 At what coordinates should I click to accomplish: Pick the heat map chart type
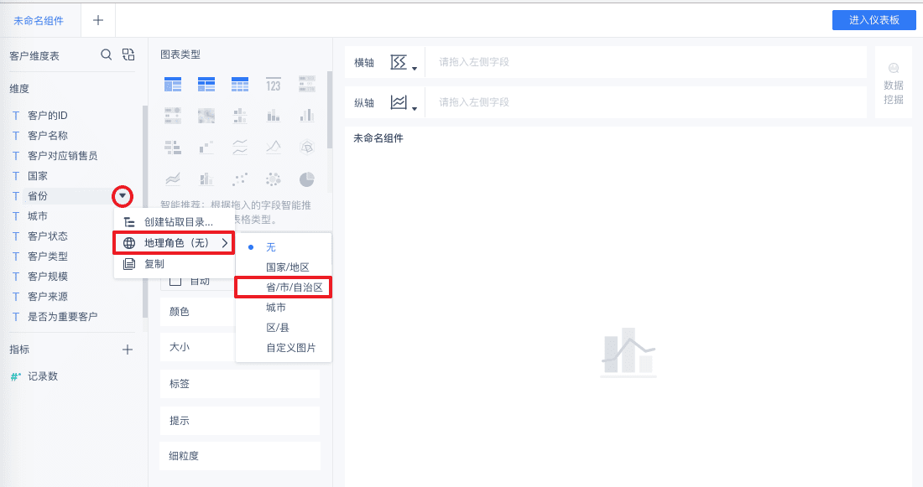point(206,116)
